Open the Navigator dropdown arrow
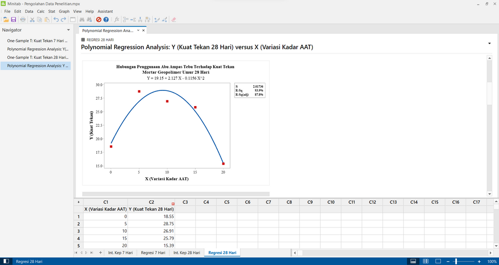 pyautogui.click(x=68, y=30)
